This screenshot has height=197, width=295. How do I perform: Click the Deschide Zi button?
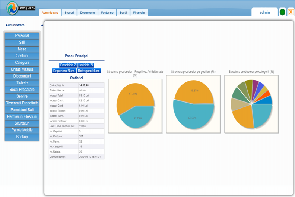[x=68, y=65]
